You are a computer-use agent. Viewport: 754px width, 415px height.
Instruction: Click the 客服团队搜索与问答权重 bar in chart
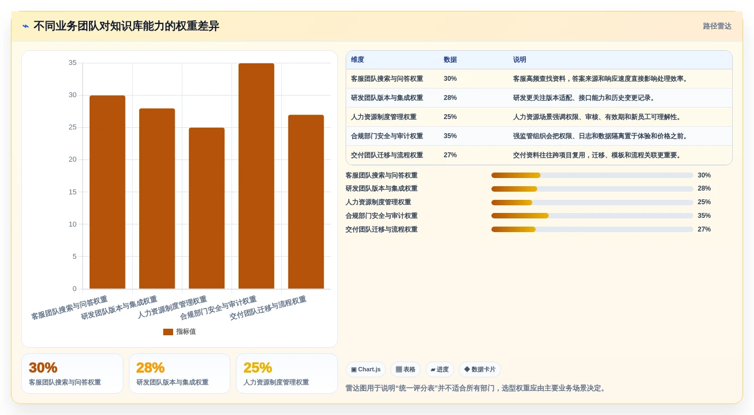click(108, 192)
